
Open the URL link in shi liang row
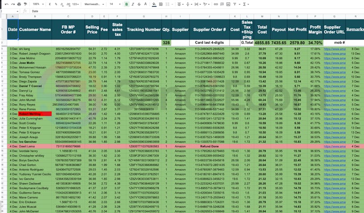335,49
